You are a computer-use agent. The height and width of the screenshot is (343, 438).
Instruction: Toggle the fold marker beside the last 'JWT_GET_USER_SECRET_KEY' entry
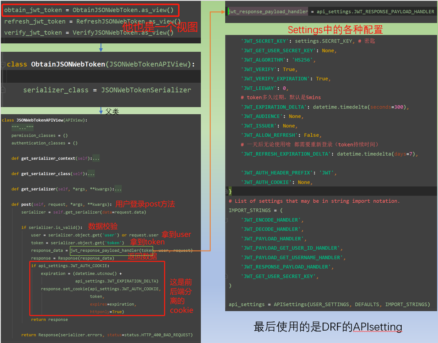pyautogui.click(x=227, y=276)
